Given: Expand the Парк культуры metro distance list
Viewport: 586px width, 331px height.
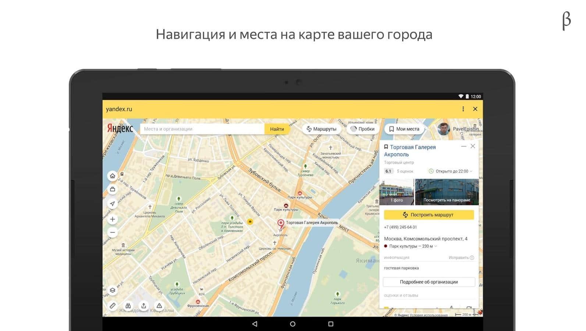Looking at the screenshot, I should click(436, 246).
